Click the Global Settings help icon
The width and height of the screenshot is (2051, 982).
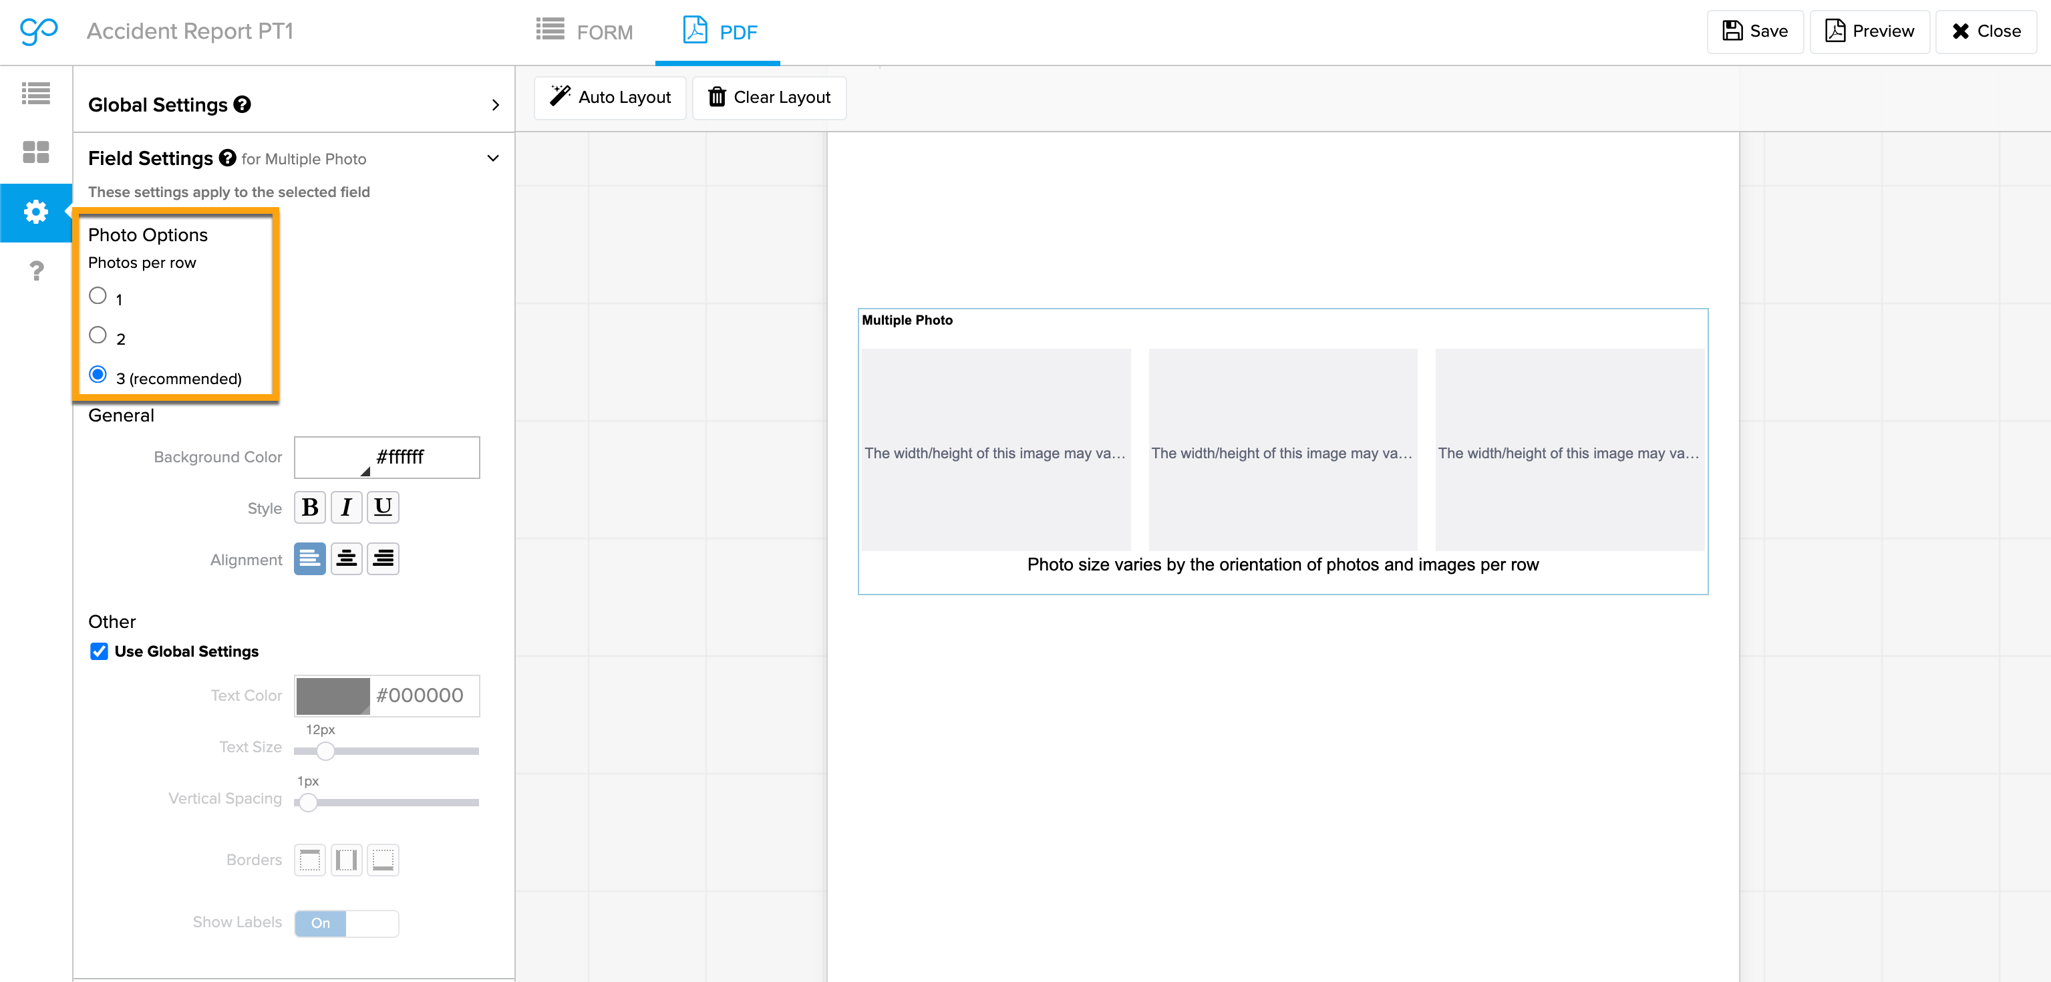pos(242,104)
